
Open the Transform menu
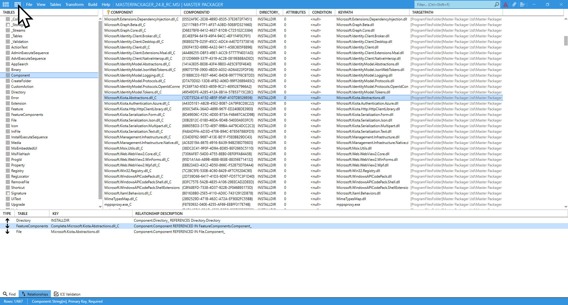pos(74,4)
